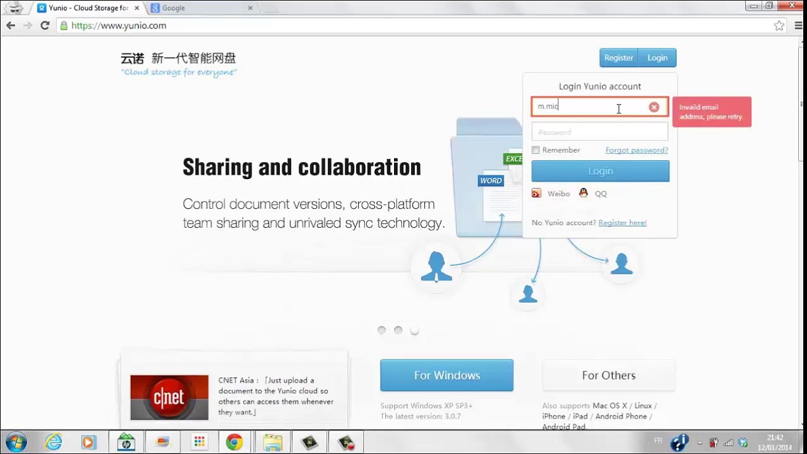The image size is (807, 454).
Task: Open the HP application on the taskbar
Action: tap(126, 443)
